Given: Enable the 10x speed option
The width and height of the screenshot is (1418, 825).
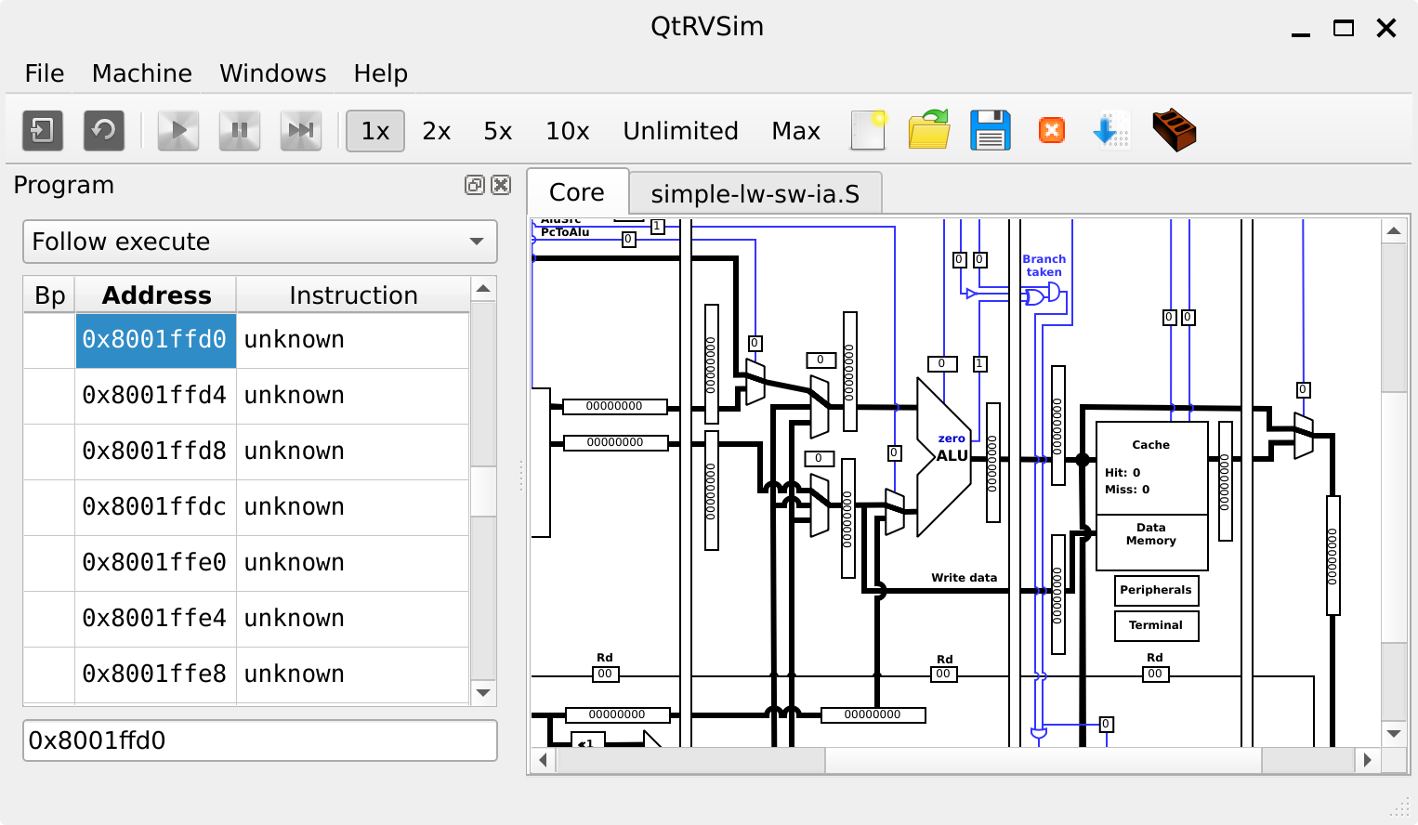Looking at the screenshot, I should (567, 131).
